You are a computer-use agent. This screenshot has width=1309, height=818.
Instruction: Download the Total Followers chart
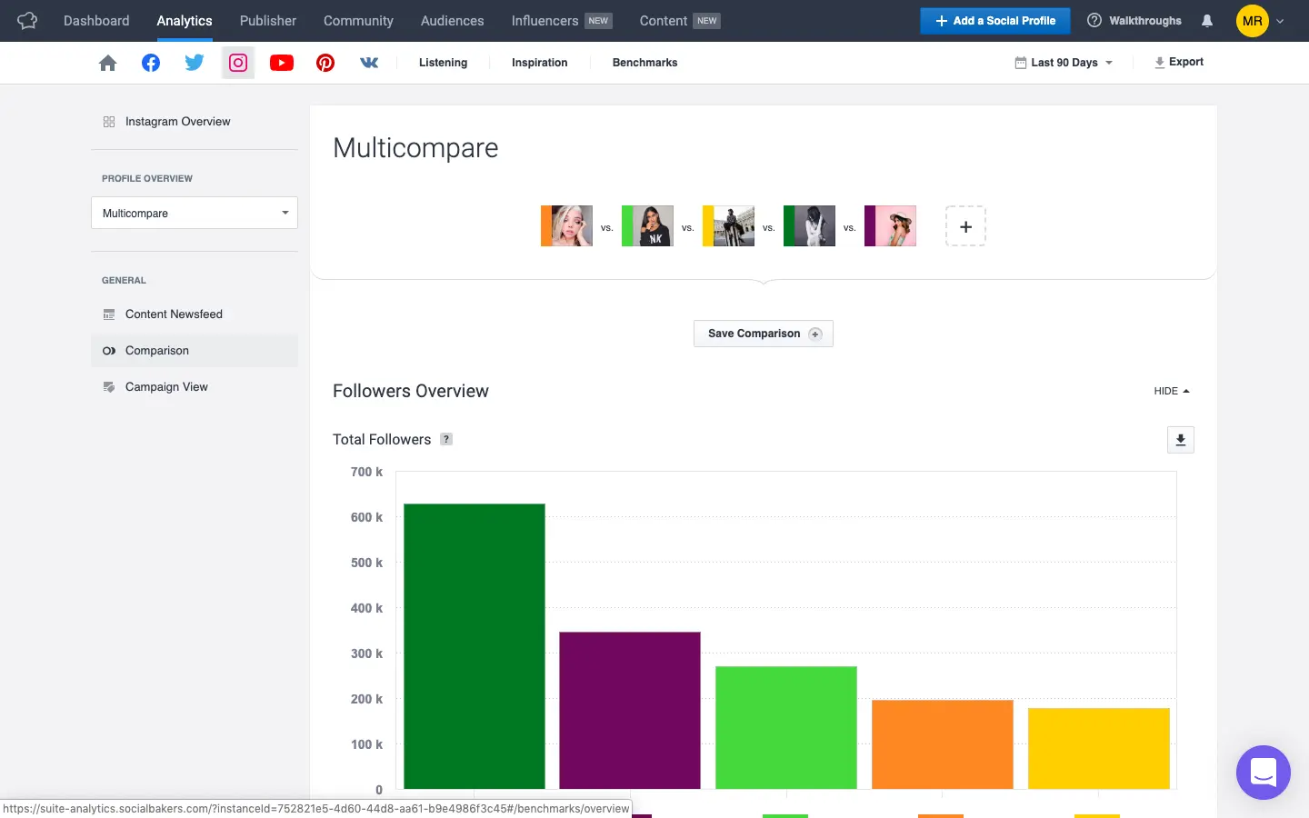click(x=1180, y=440)
